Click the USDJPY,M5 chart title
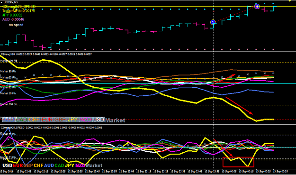Image resolution: width=296 pixels, height=175 pixels. tap(10, 2)
